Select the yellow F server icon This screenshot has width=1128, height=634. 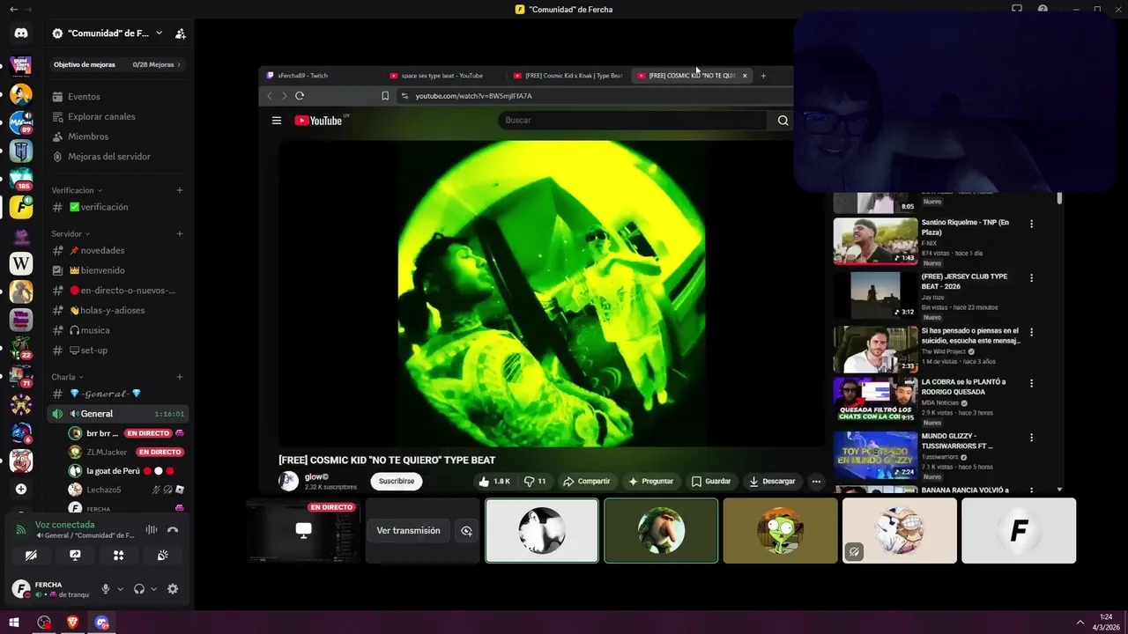coord(21,207)
